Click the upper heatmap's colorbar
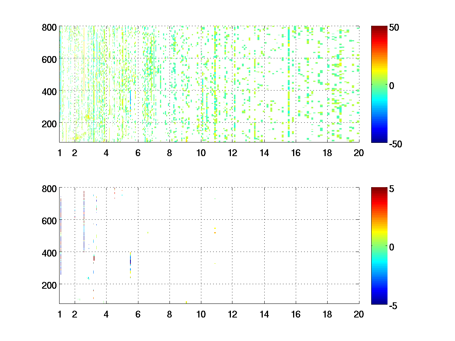This screenshot has width=455, height=341. pyautogui.click(x=379, y=84)
